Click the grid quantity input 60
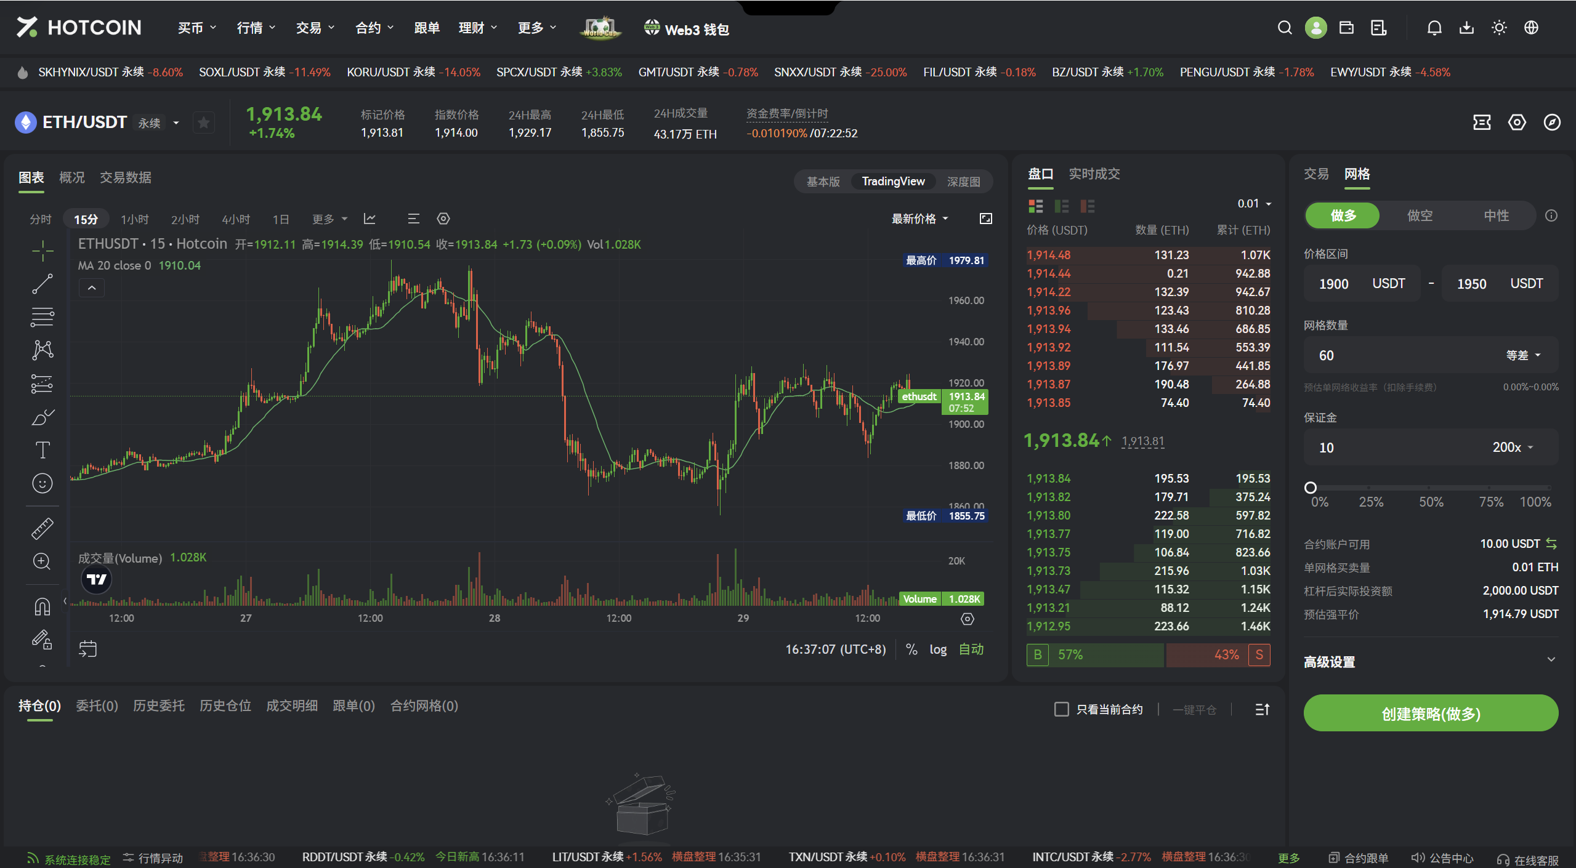This screenshot has height=868, width=1576. 1398,355
